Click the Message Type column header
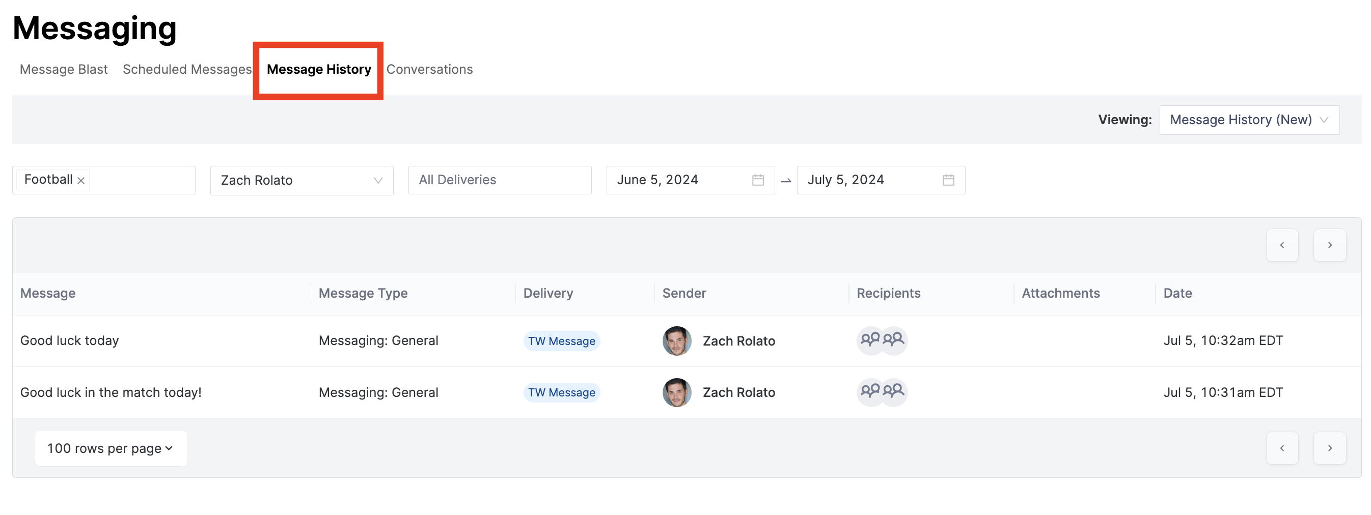This screenshot has height=515, width=1371. 363,293
